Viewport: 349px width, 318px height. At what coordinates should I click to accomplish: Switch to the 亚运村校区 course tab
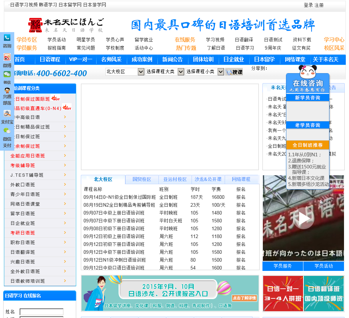pos(175,179)
